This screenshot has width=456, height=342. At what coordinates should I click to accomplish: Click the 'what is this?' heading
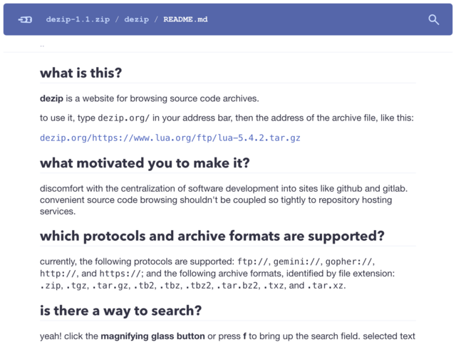click(x=81, y=73)
